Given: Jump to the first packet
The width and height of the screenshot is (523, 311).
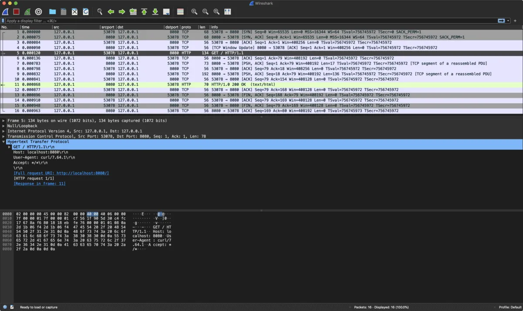Looking at the screenshot, I should (144, 12).
